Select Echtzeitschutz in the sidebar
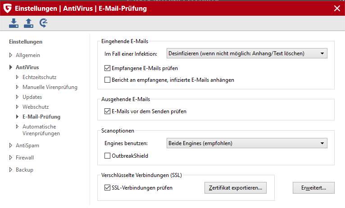The width and height of the screenshot is (345, 208). [39, 77]
